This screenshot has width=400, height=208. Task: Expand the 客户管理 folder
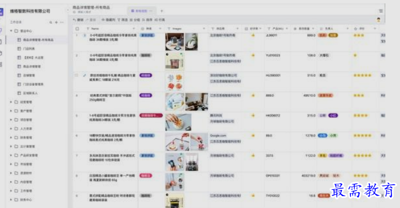coord(11,111)
